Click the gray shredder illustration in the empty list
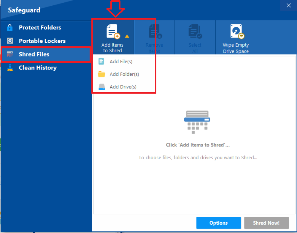Viewport: 297px width, 233px height. [x=197, y=122]
